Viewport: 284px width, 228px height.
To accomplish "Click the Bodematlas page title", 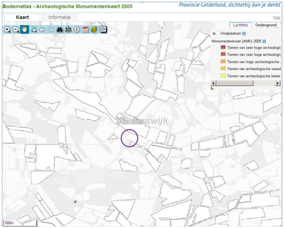I will point(68,6).
